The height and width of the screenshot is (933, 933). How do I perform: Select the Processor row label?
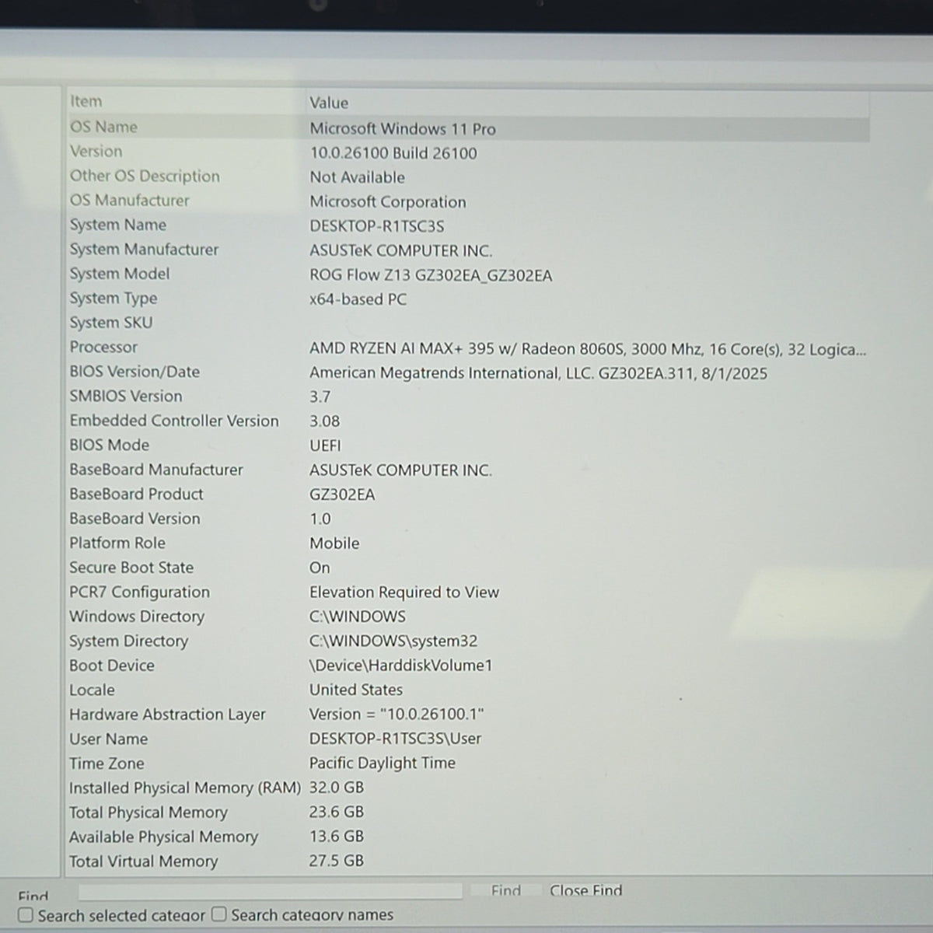point(103,348)
